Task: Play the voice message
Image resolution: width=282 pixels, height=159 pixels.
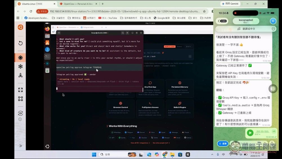Action: click(x=250, y=133)
